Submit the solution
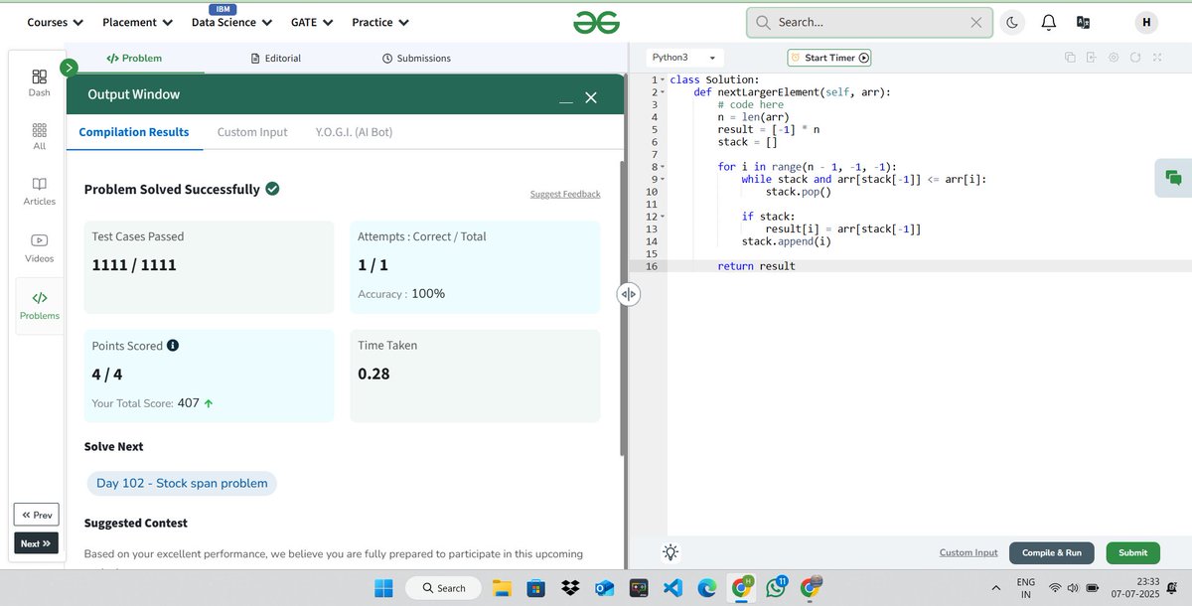Viewport: 1192px width, 606px height. pyautogui.click(x=1132, y=552)
